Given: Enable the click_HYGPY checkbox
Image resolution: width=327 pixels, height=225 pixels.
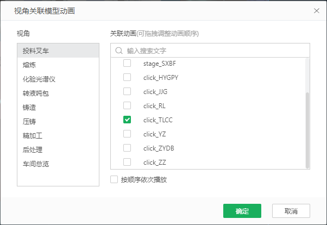Looking at the screenshot, I should point(127,77).
